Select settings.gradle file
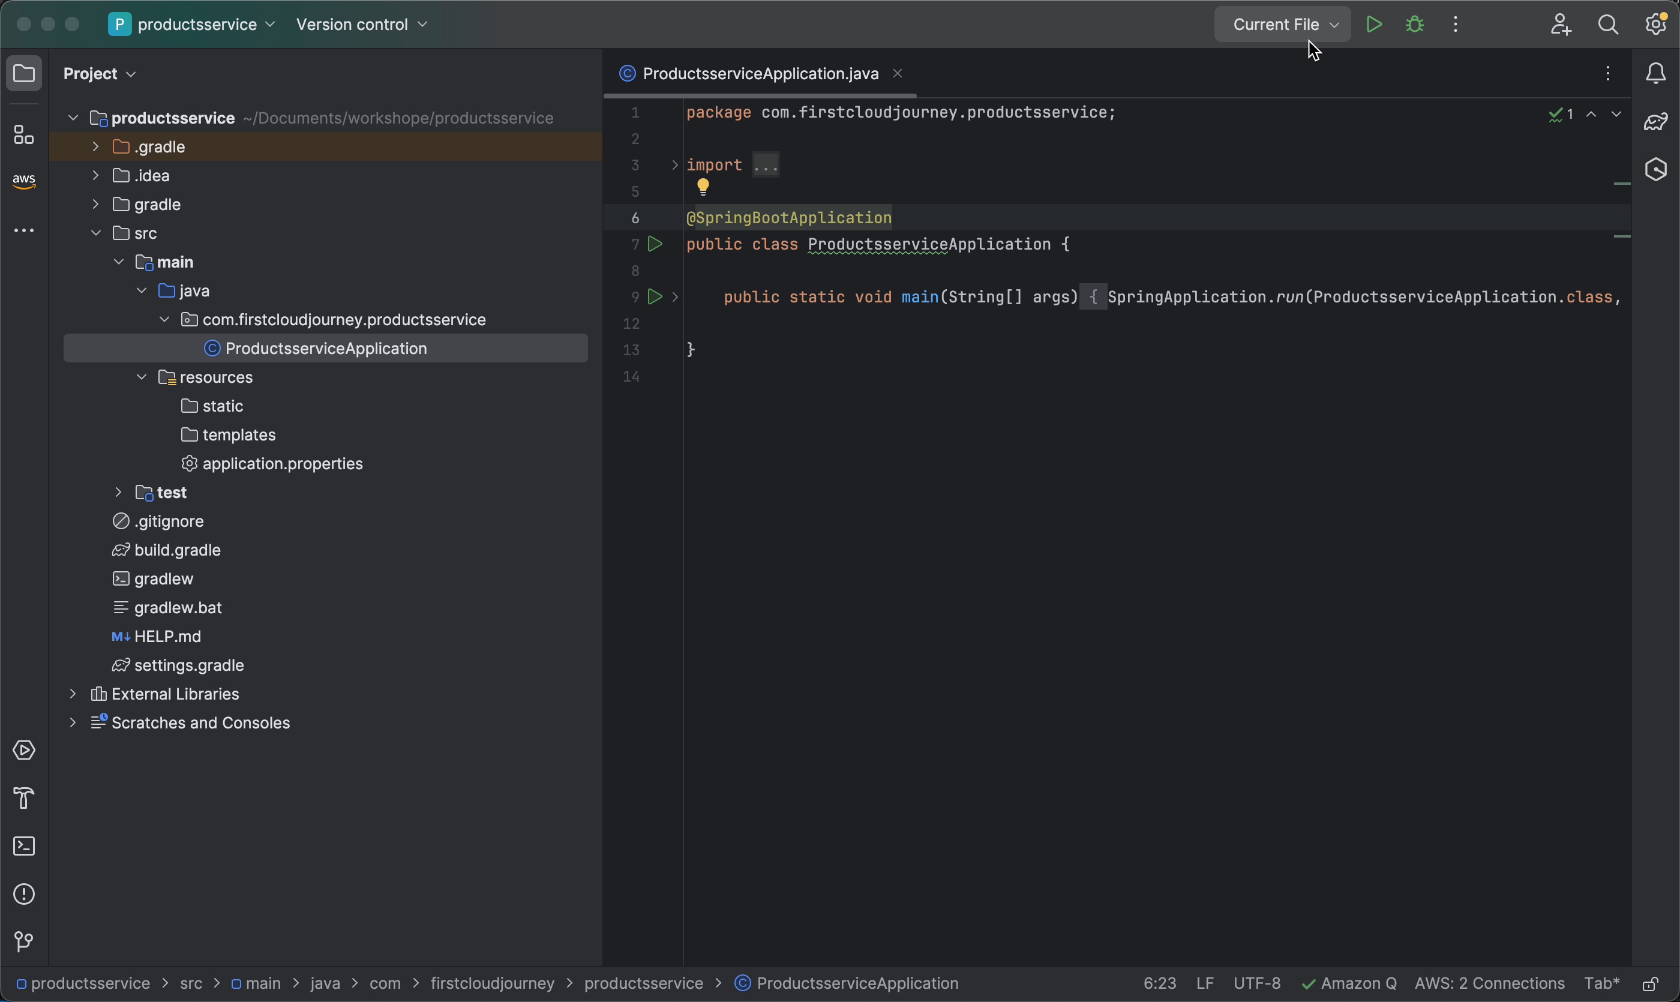Viewport: 1680px width, 1002px height. pos(178,665)
